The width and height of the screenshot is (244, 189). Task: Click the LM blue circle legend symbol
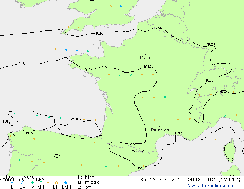22,182
